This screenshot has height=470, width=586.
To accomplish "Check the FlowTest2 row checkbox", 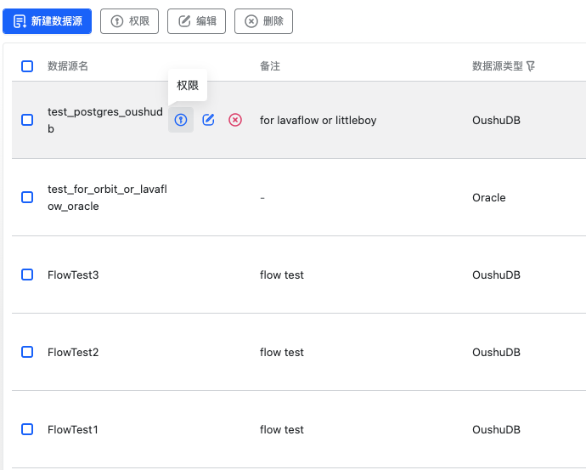I will click(x=27, y=352).
